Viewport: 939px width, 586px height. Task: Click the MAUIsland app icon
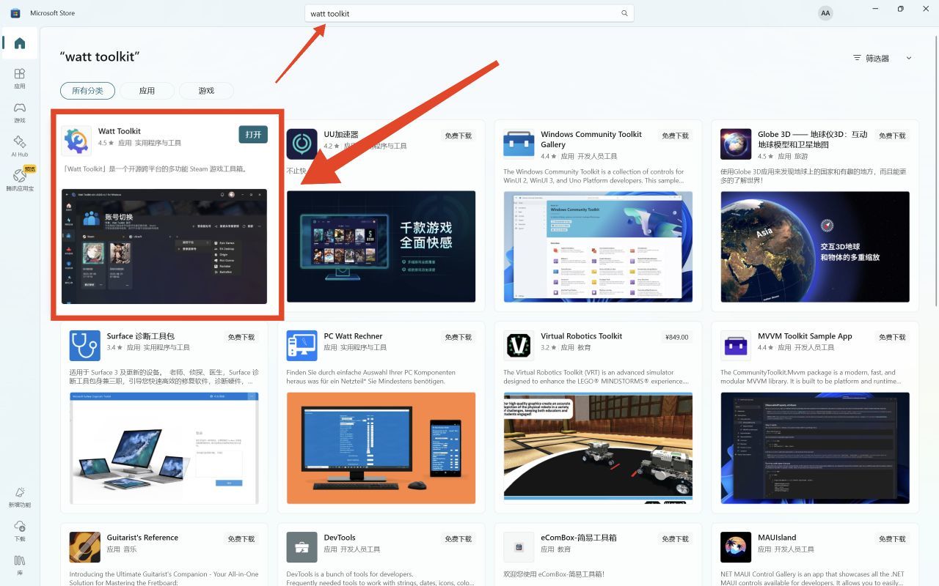tap(736, 547)
